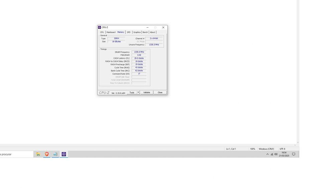Viewport: 334px width, 188px height.
Task: Click the UTF-8 encoding status entry
Action: click(x=282, y=149)
